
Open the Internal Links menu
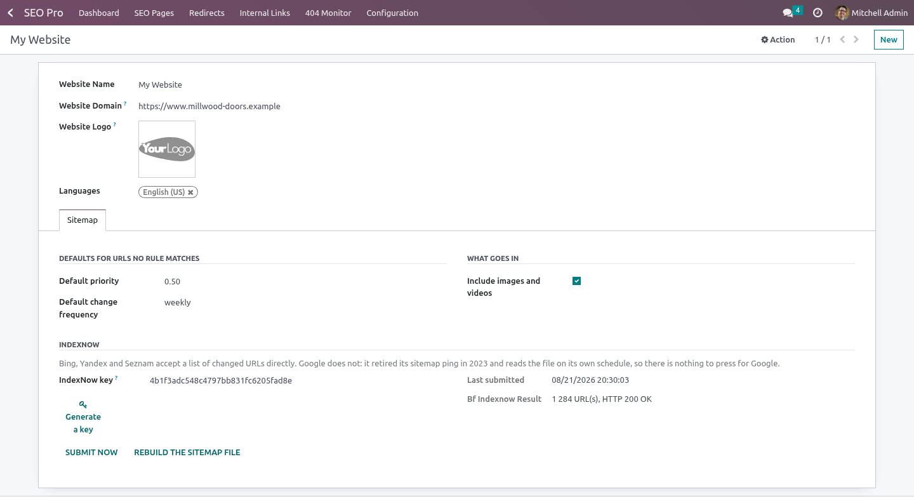tap(265, 13)
